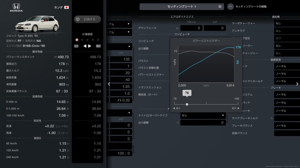Set front downforce value field

(191, 28)
